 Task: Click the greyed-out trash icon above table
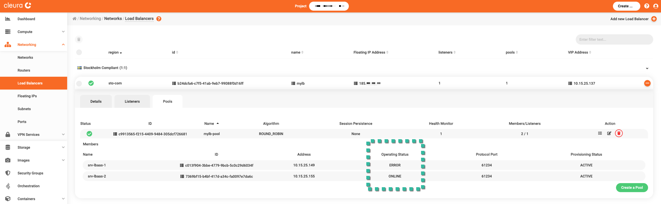pyautogui.click(x=79, y=39)
